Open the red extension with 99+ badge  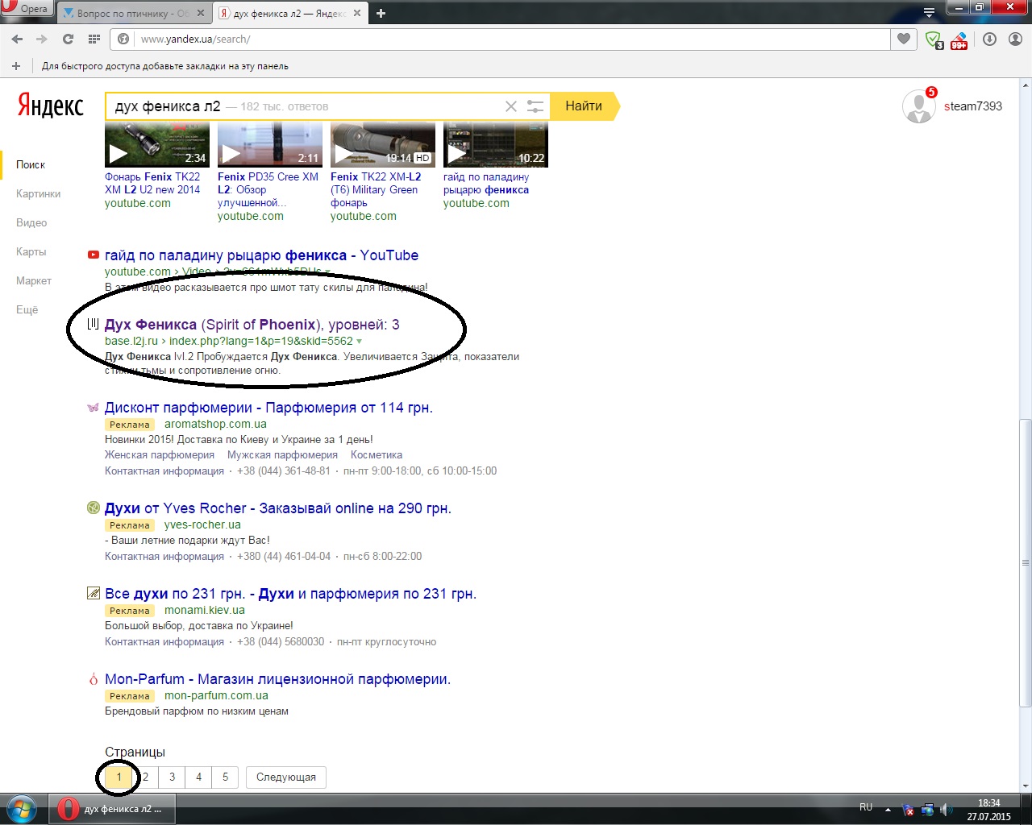pyautogui.click(x=959, y=39)
